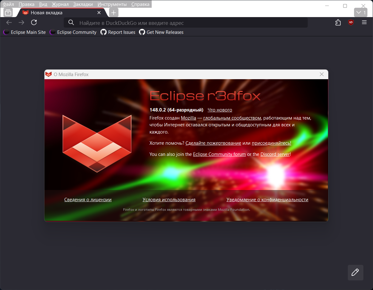Click the 148.0.2 (64-разрядный) version text

pyautogui.click(x=176, y=110)
